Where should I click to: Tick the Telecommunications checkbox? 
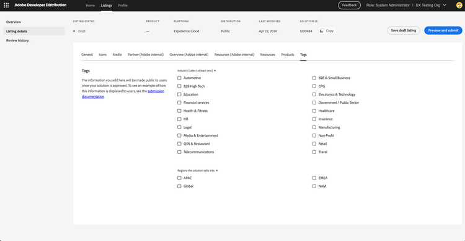[179, 152]
